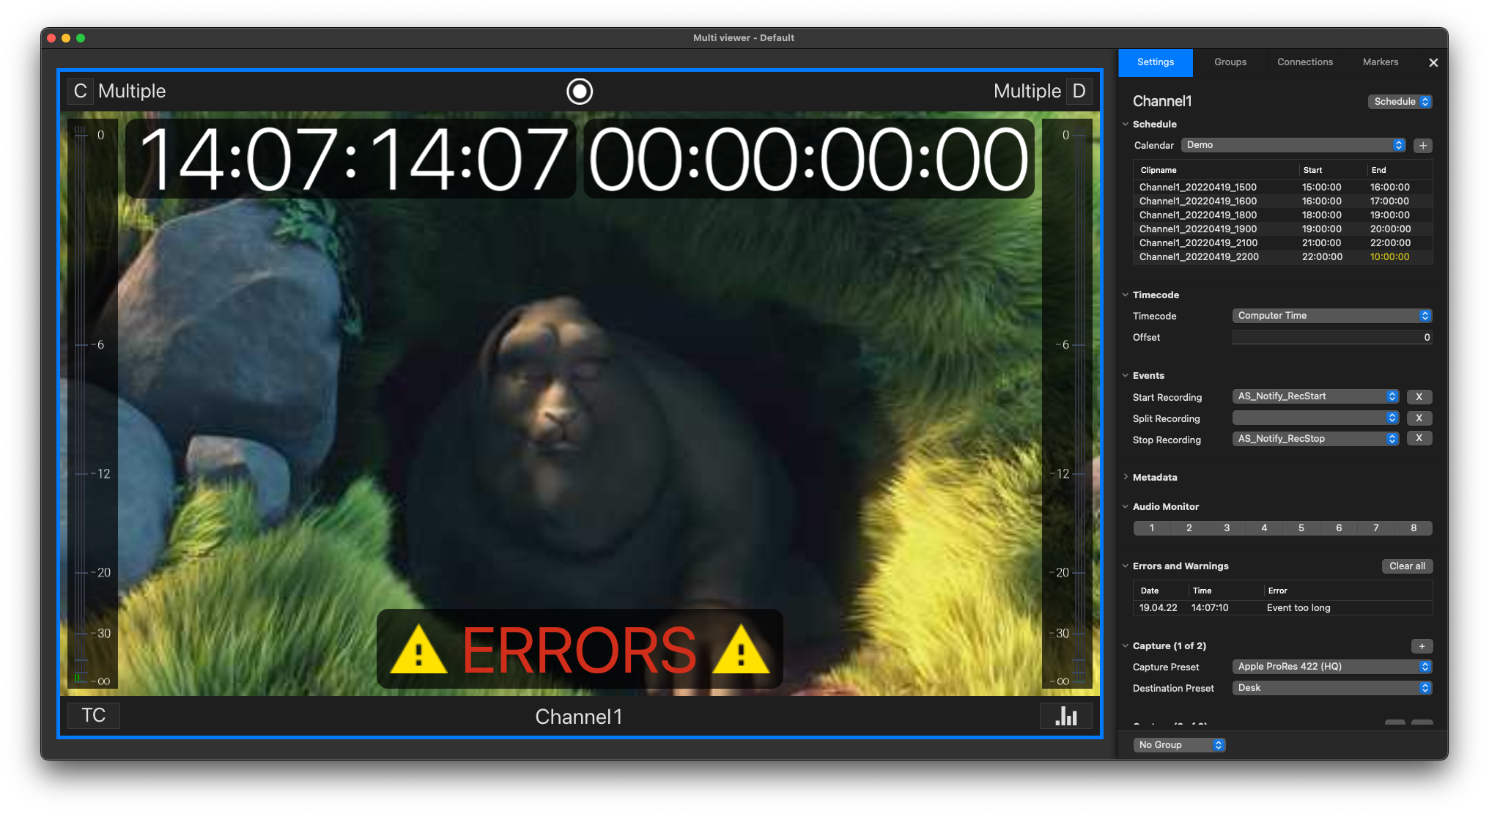Screen dimensions: 1489x814
Task: Click the Clear all errors button
Action: [1407, 566]
